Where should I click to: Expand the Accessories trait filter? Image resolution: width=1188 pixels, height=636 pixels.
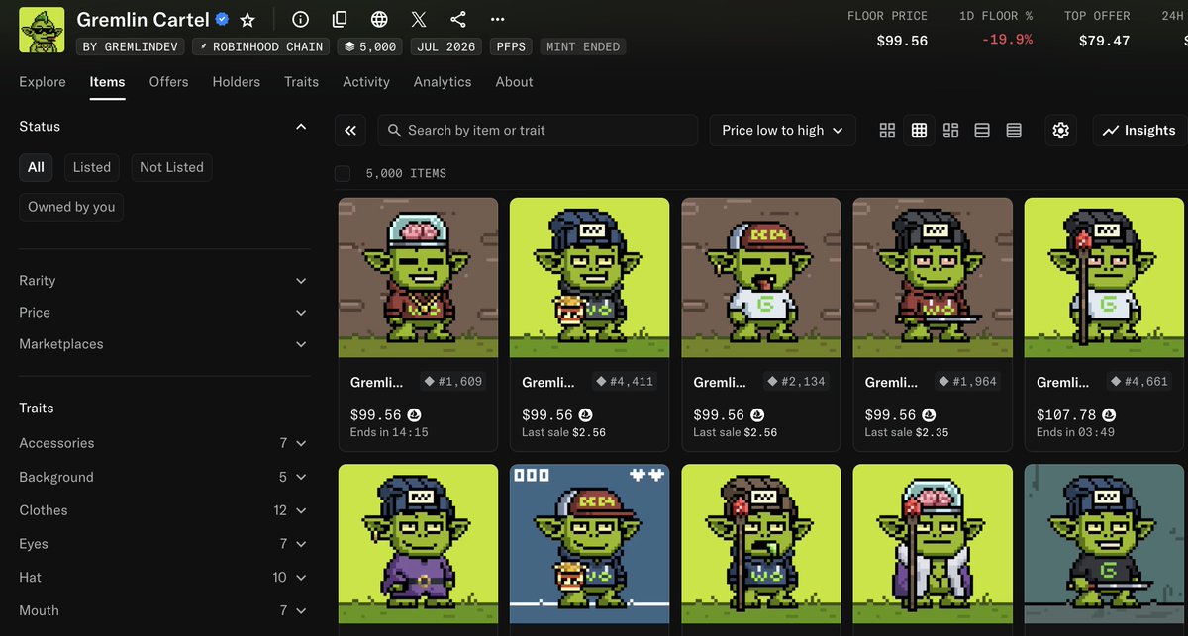[163, 443]
